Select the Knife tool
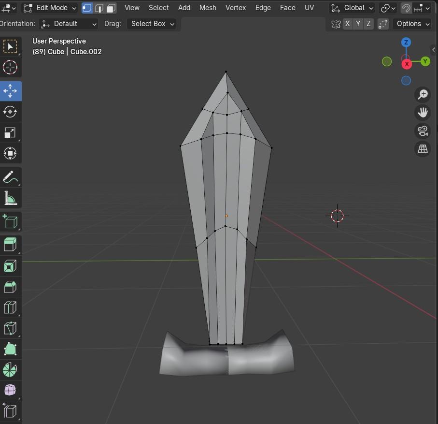This screenshot has height=424, width=438. [10, 328]
